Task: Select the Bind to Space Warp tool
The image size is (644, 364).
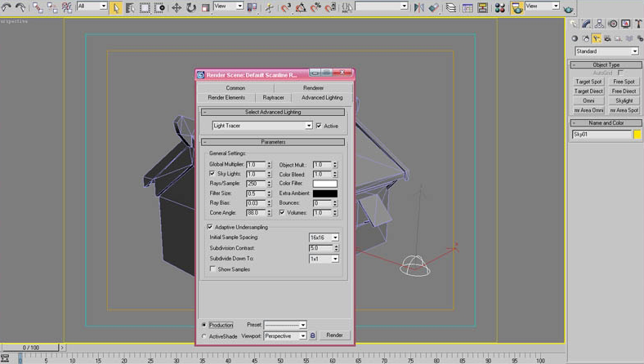Action: [66, 7]
